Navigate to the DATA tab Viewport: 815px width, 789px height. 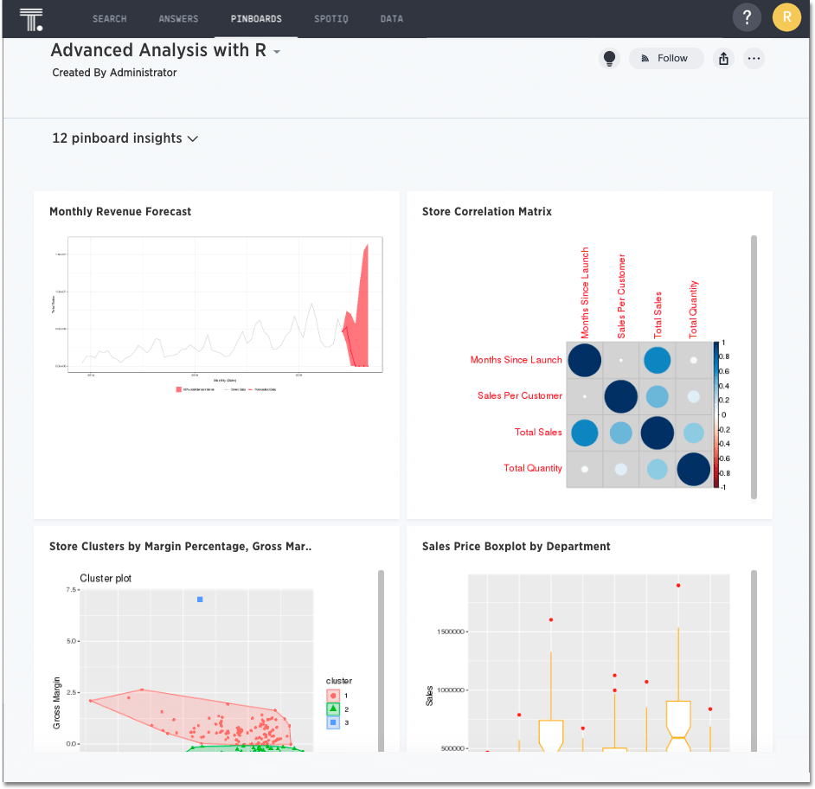391,18
